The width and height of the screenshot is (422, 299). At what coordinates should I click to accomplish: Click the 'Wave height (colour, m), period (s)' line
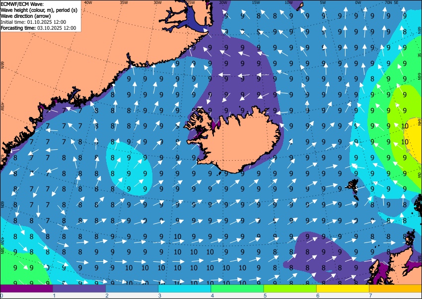coord(39,10)
